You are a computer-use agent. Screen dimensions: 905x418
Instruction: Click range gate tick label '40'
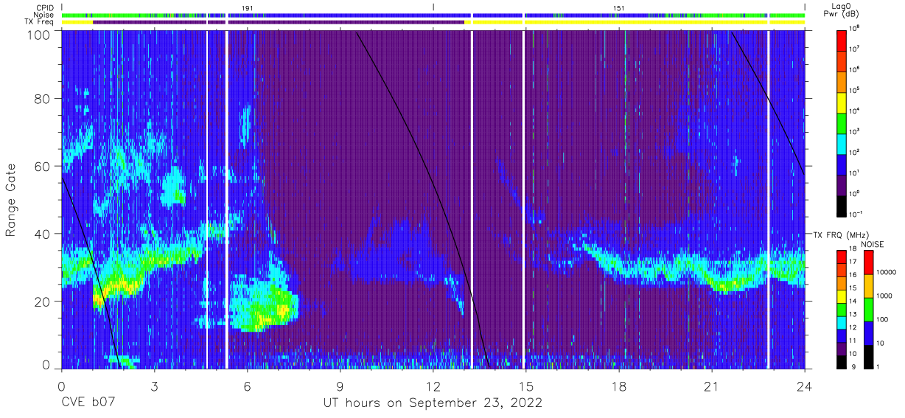(41, 234)
